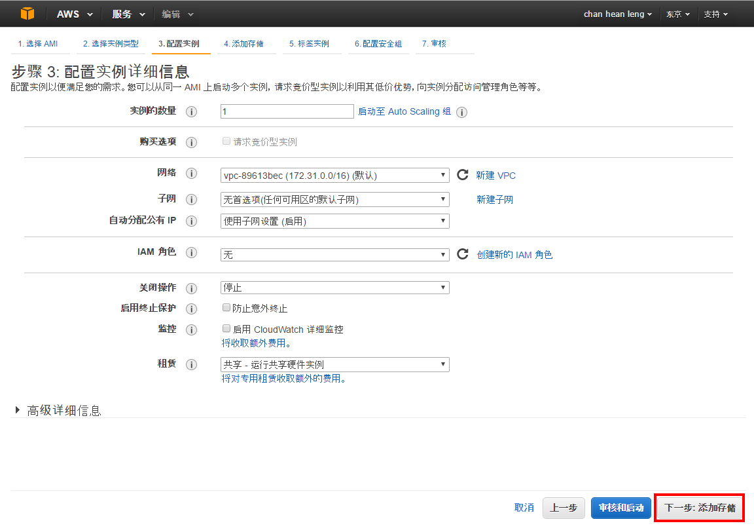Click 将对专用租赁收取额外的费用 link

pos(283,379)
